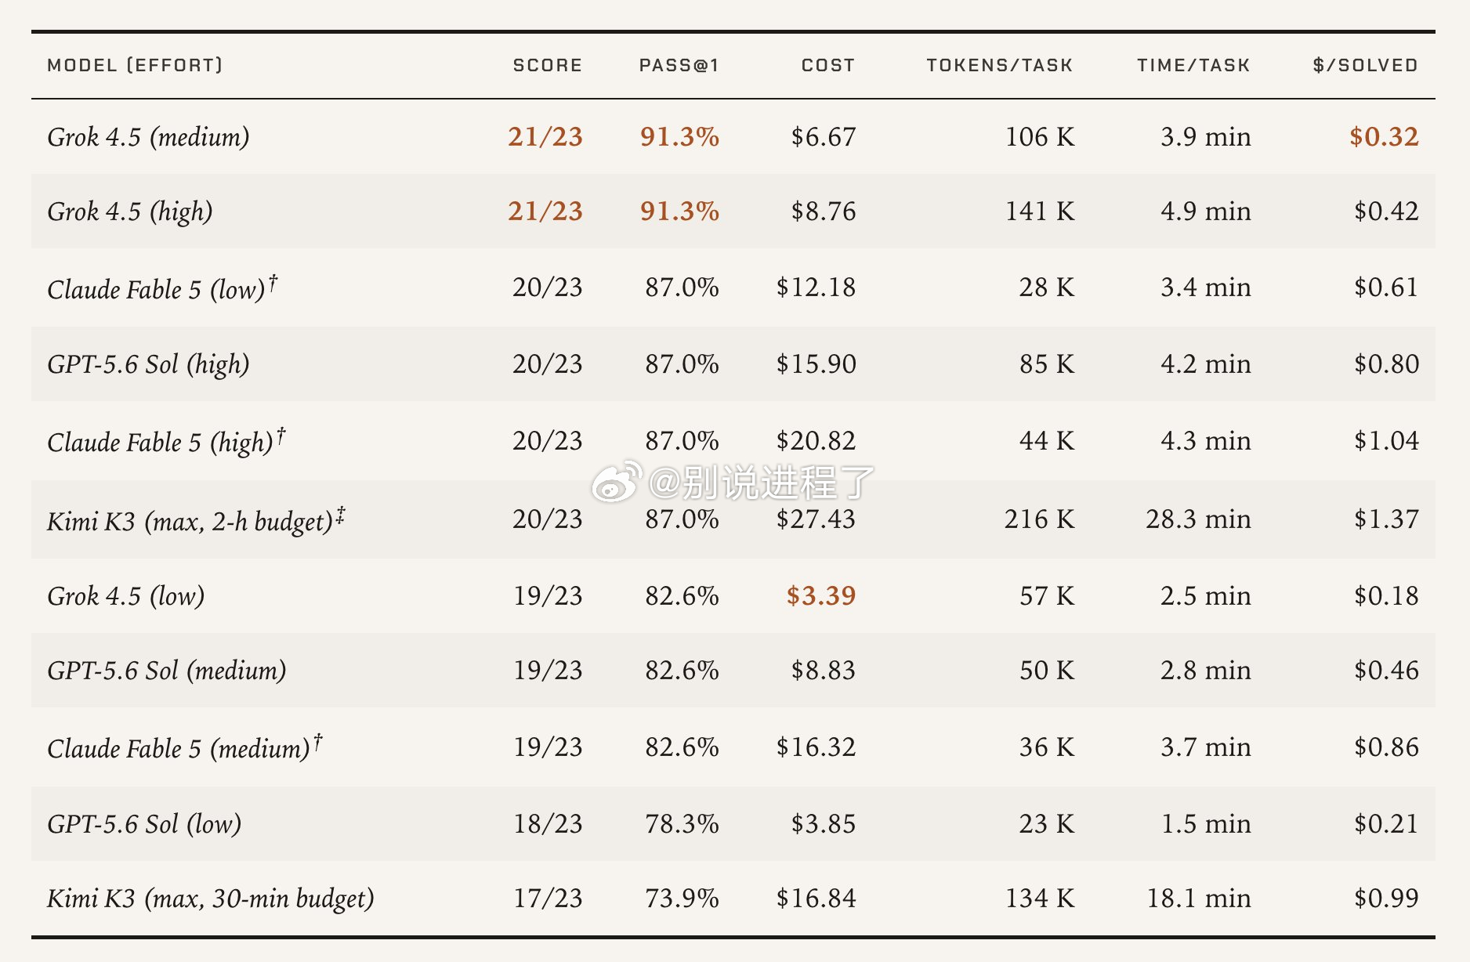Viewport: 1470px width, 962px height.
Task: Click the highlighted $3.39 cost for Grok 4.5 (low)
Action: coord(821,596)
